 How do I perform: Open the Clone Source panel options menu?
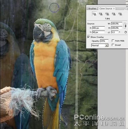click(x=127, y=9)
